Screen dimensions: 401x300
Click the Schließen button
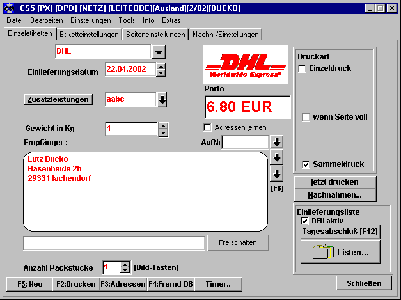[x=364, y=283]
